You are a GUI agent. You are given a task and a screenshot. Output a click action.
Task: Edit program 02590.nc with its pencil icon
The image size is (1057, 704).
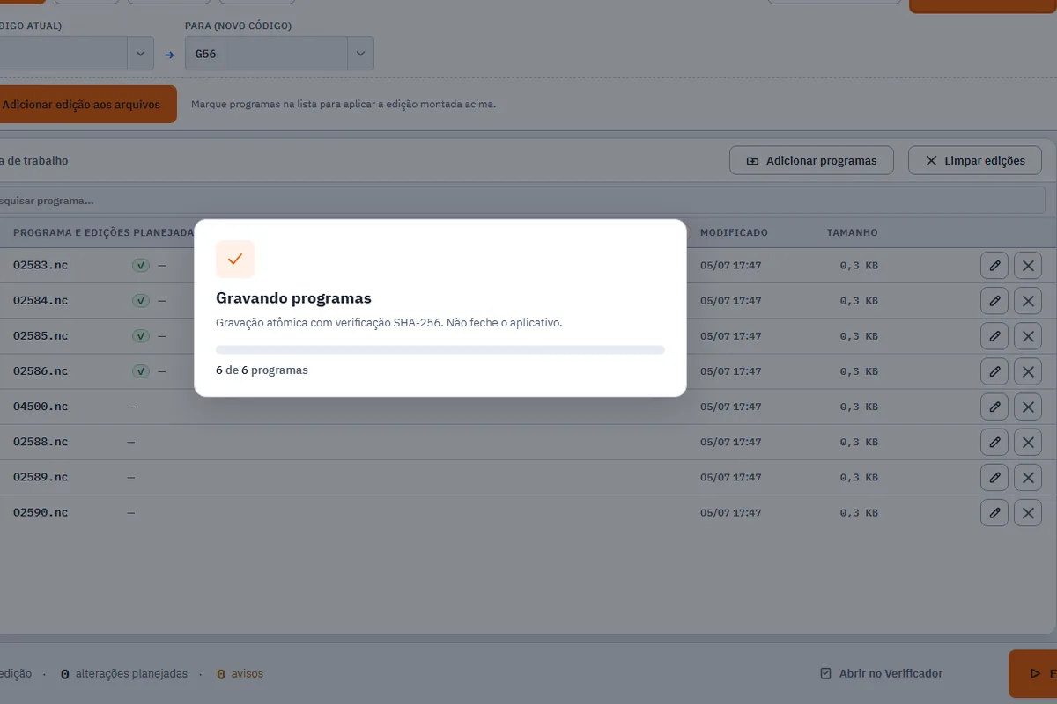[x=994, y=511]
